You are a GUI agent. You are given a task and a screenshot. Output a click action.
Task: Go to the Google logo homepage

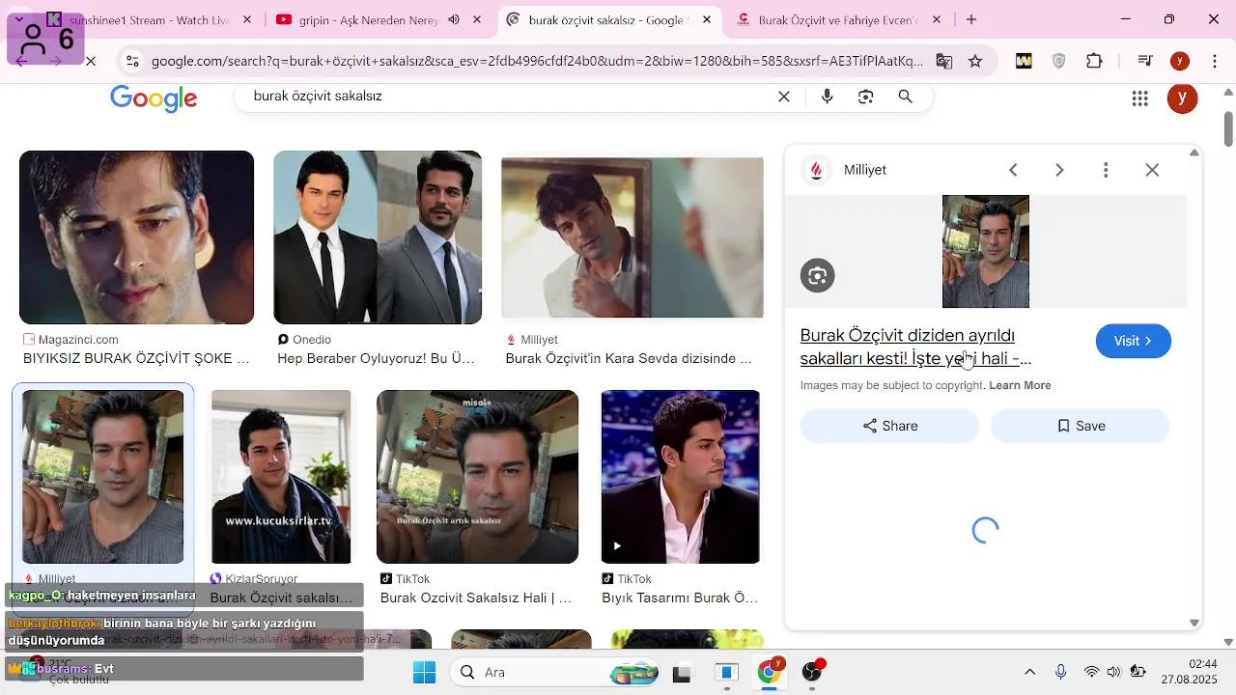point(154,98)
